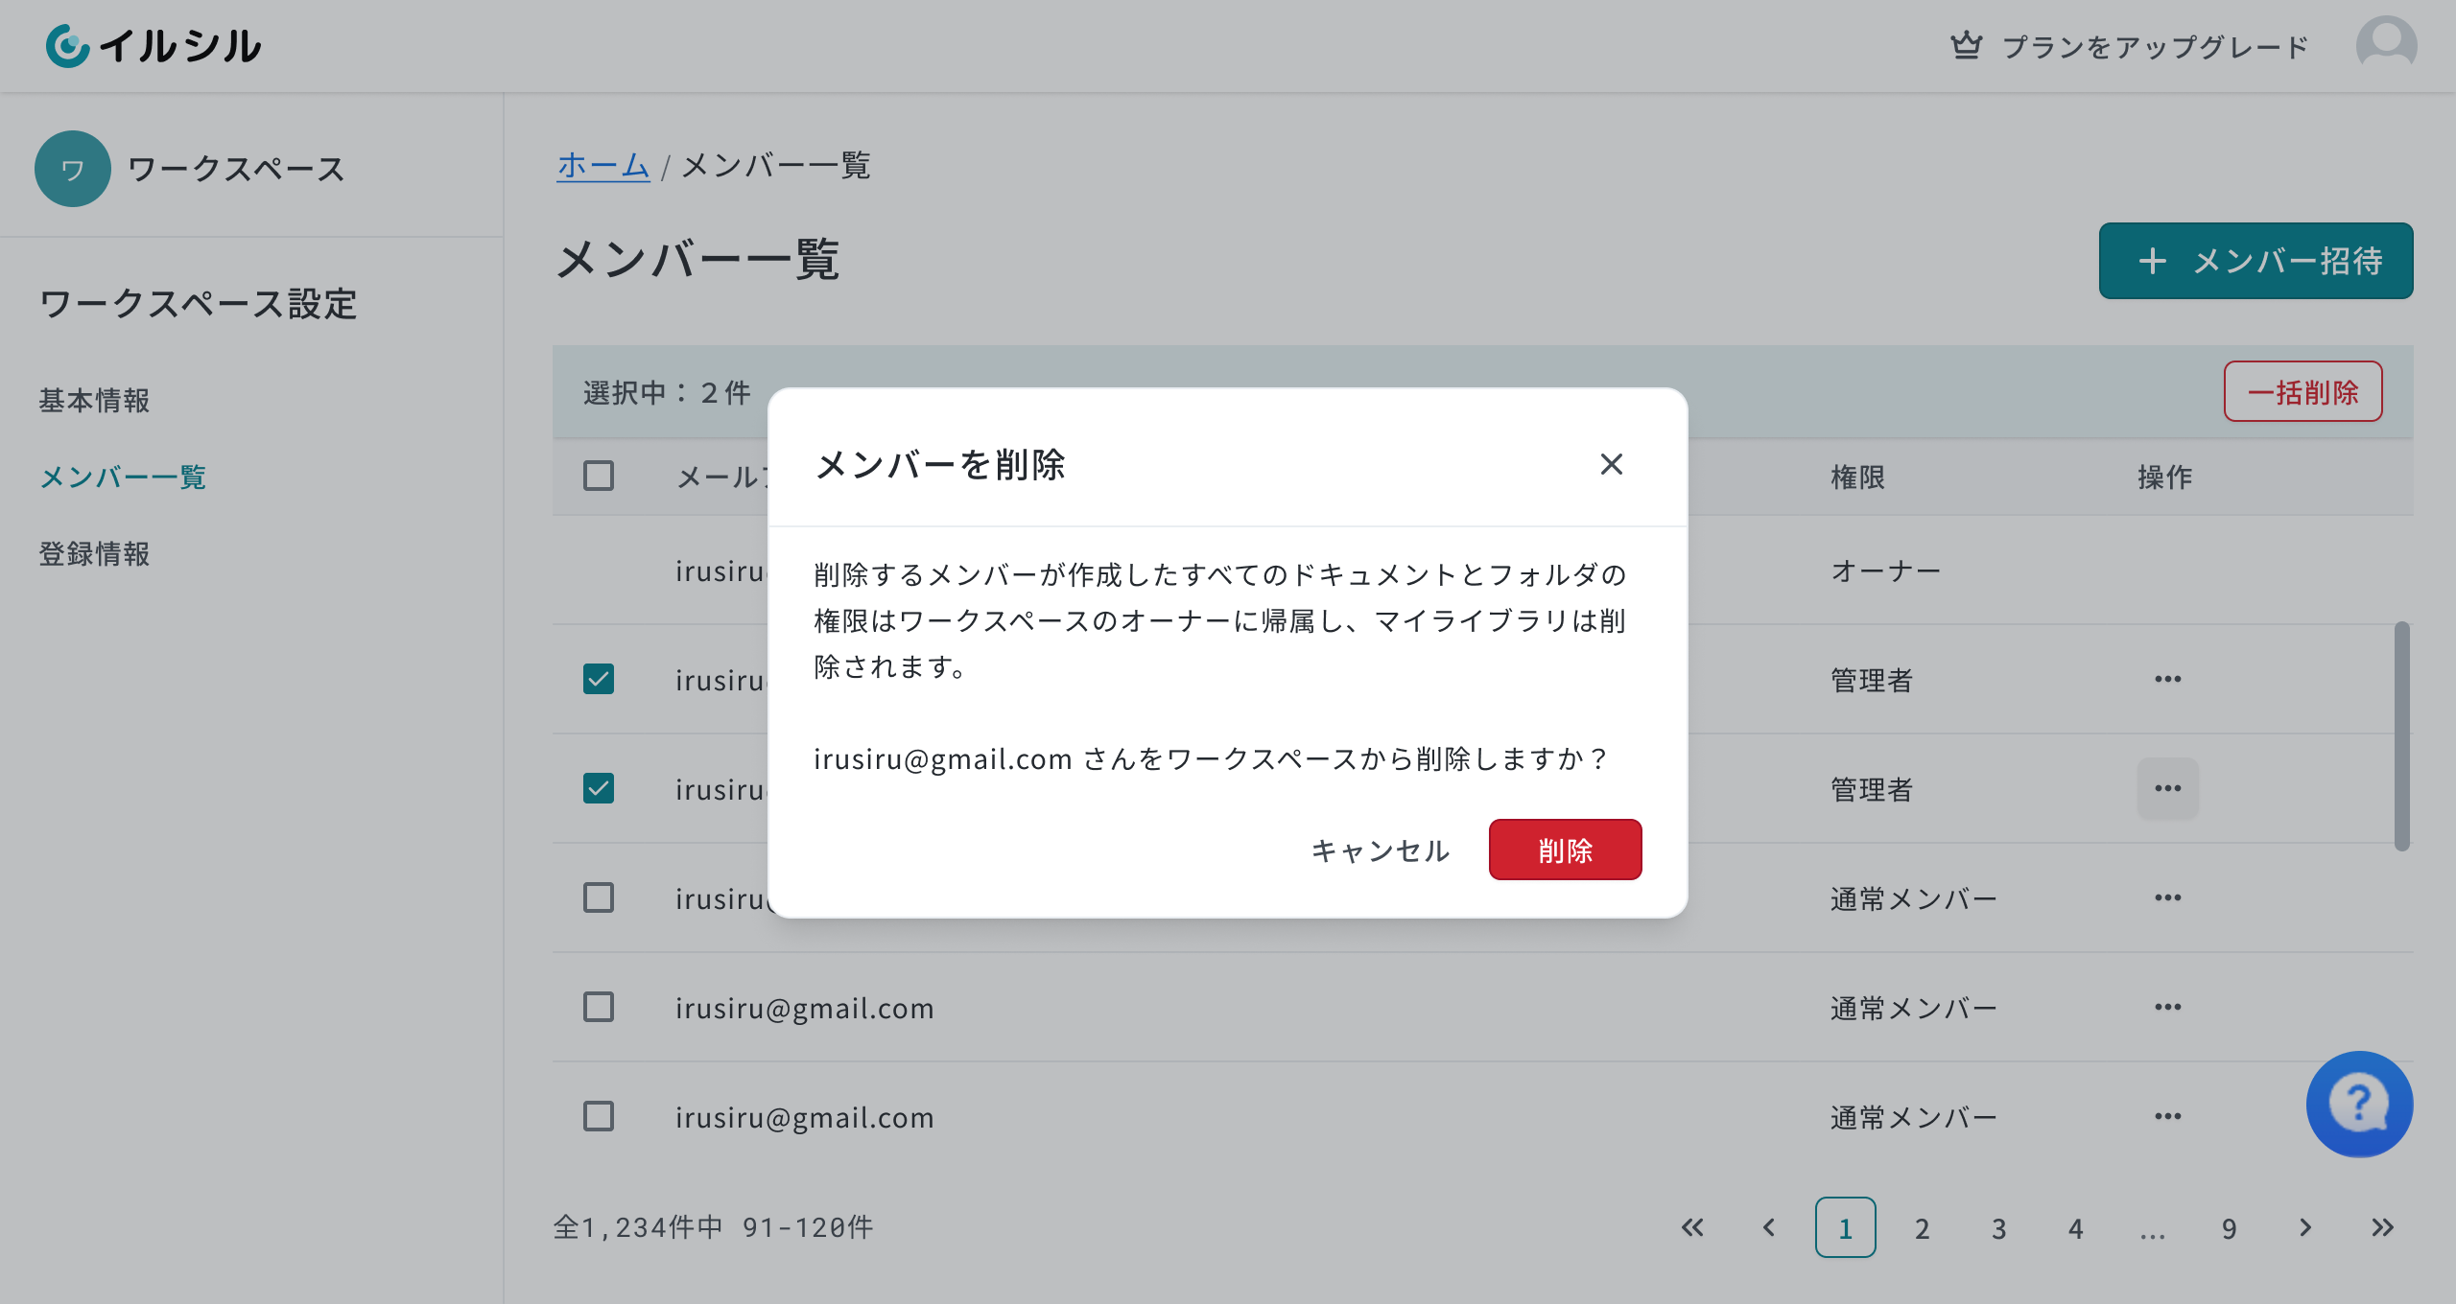This screenshot has height=1304, width=2456.
Task: Open the more-options menu for the first 通常メンバー row
Action: point(2168,897)
